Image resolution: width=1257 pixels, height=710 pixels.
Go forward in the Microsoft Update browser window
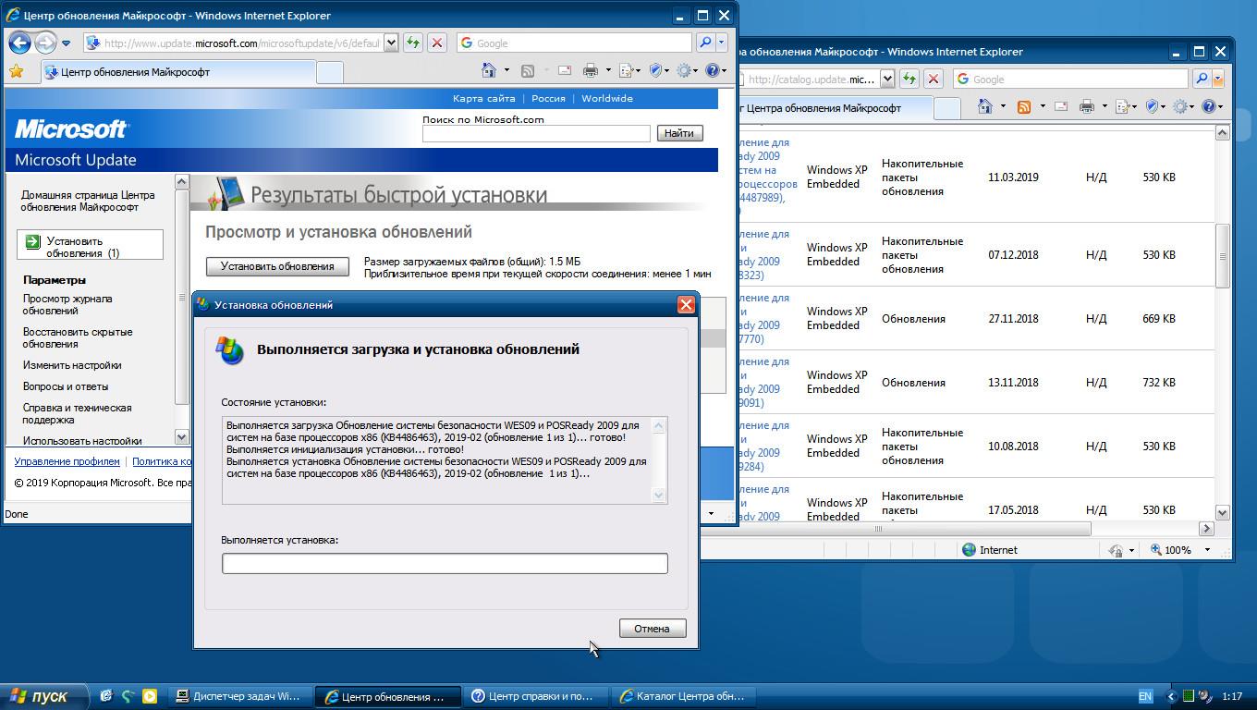tap(45, 43)
